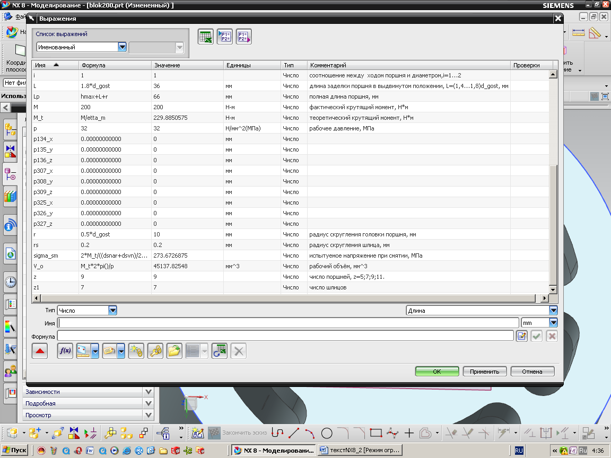The image size is (611, 458).
Task: Click the Комментарий column header
Action: [409, 65]
